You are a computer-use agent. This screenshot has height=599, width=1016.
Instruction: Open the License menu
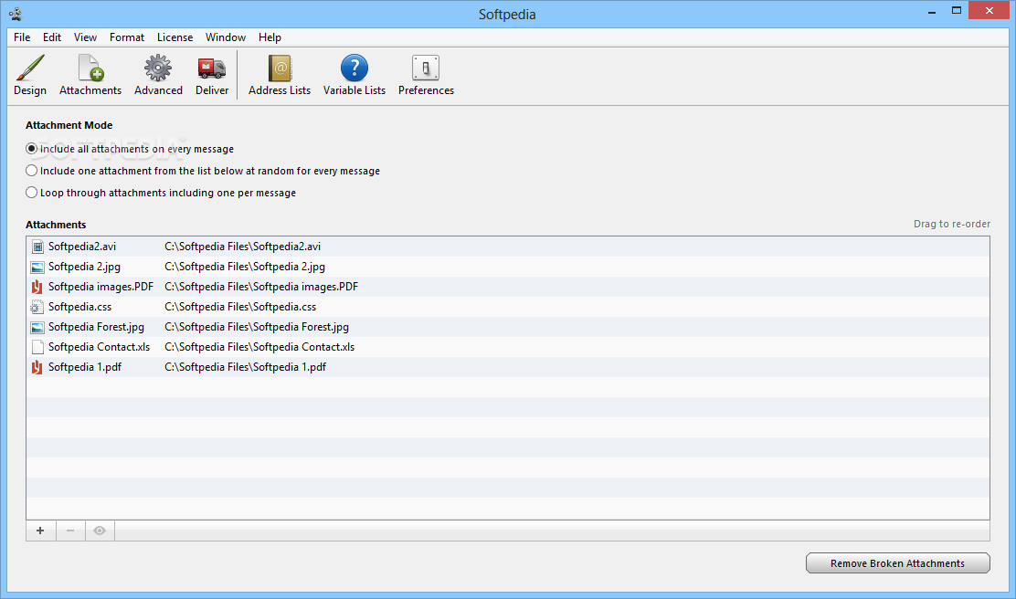(175, 37)
